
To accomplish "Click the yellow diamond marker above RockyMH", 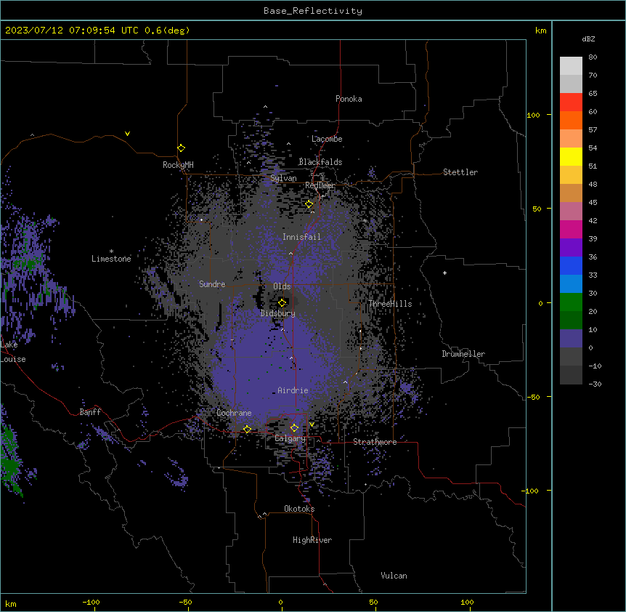I will pyautogui.click(x=181, y=148).
